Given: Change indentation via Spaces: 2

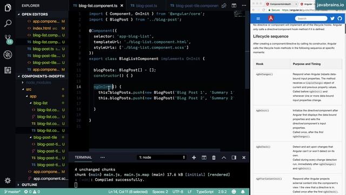Looking at the screenshot, I should tap(160, 192).
